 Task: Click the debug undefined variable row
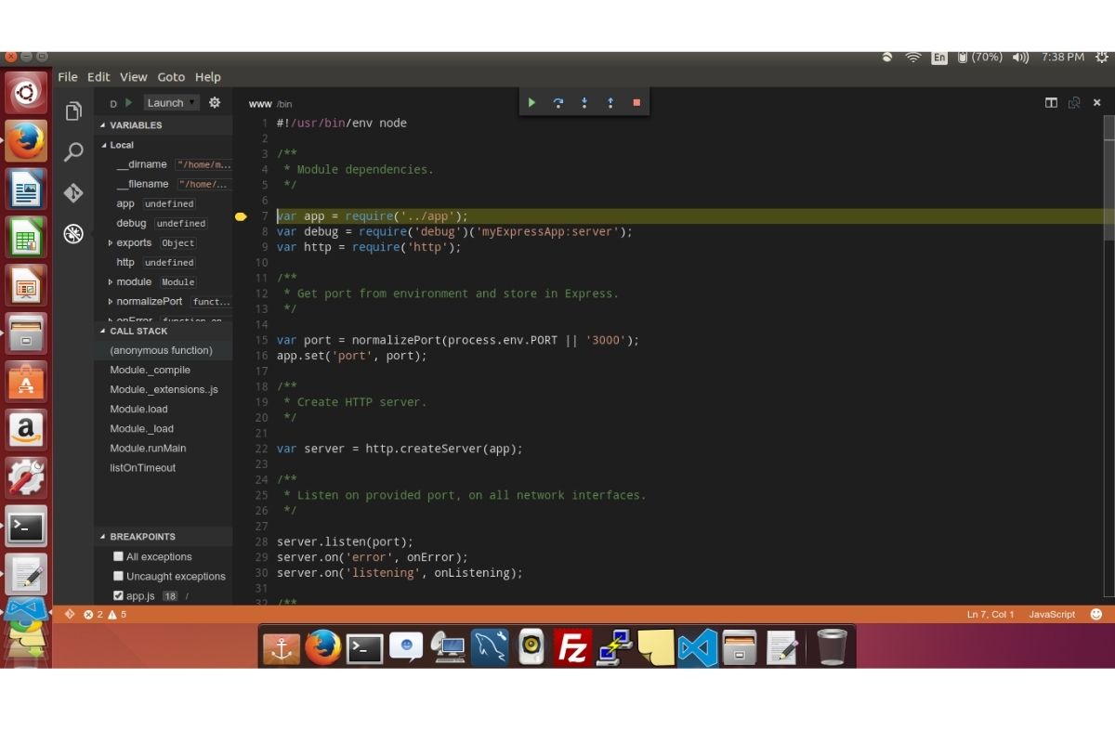pos(164,223)
